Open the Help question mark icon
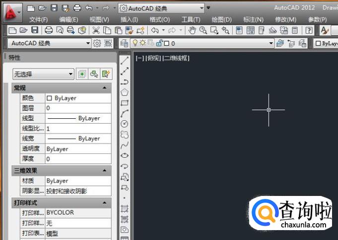Image resolution: width=338 pixels, height=240 pixels. pyautogui.click(x=309, y=30)
